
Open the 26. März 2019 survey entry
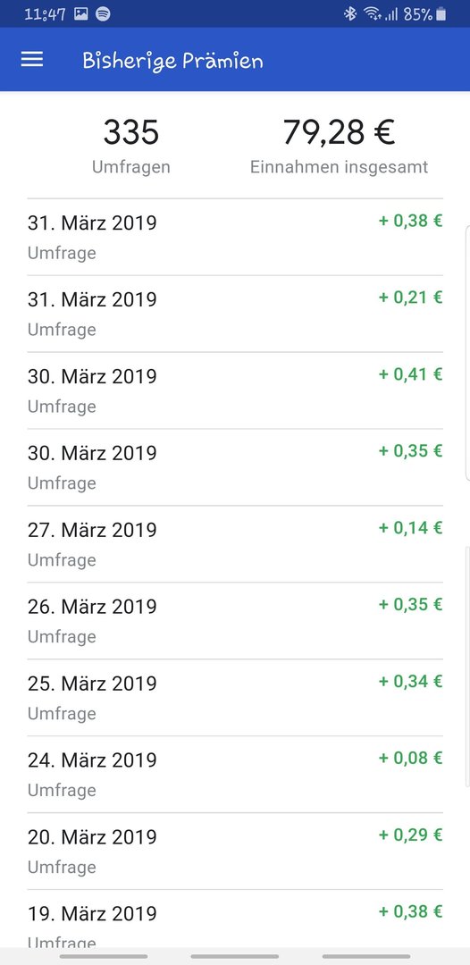click(235, 621)
